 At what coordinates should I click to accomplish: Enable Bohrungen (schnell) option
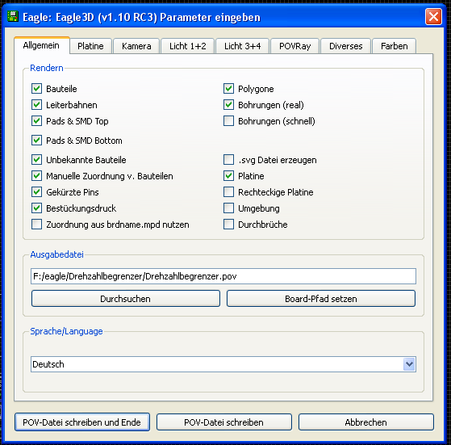pyautogui.click(x=228, y=121)
